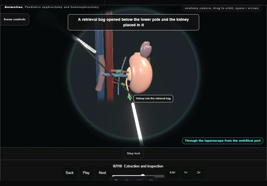Viewport: 267px width, 186px height.
Task: Advance with the Next button
Action: [103, 173]
